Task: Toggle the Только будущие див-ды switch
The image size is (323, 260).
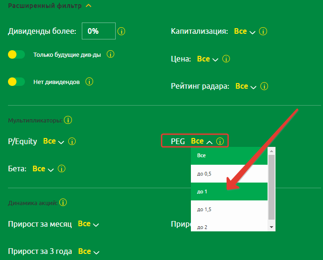Action: [16, 54]
